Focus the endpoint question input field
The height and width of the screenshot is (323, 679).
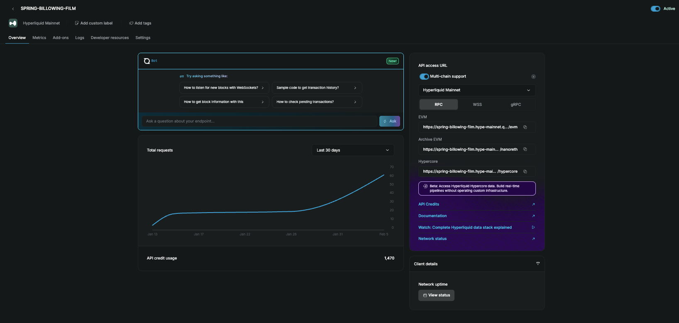(259, 121)
